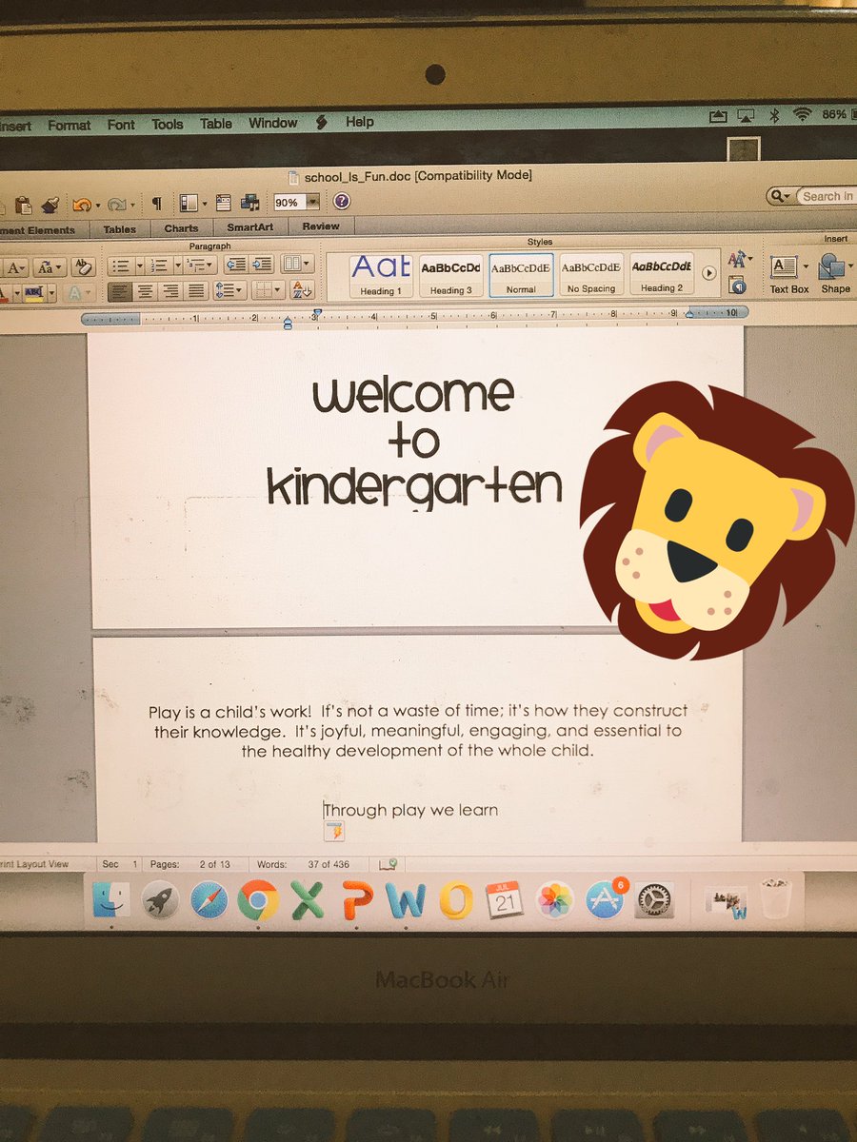
Task: Click the Redo arrow icon
Action: pos(116,204)
